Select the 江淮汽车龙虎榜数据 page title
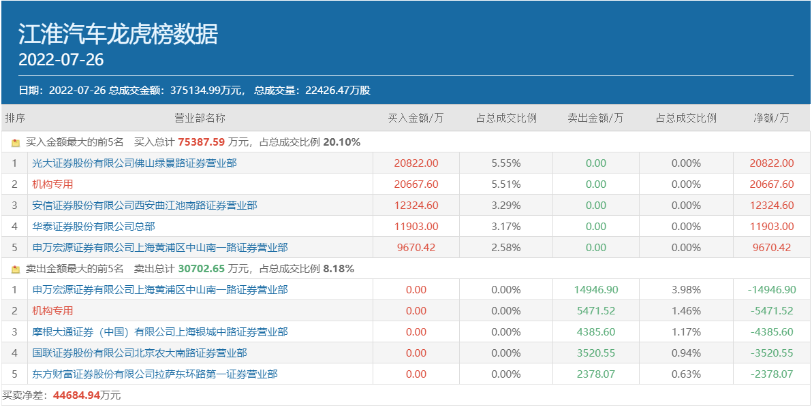Screen dimensions: 812x407 tap(118, 34)
